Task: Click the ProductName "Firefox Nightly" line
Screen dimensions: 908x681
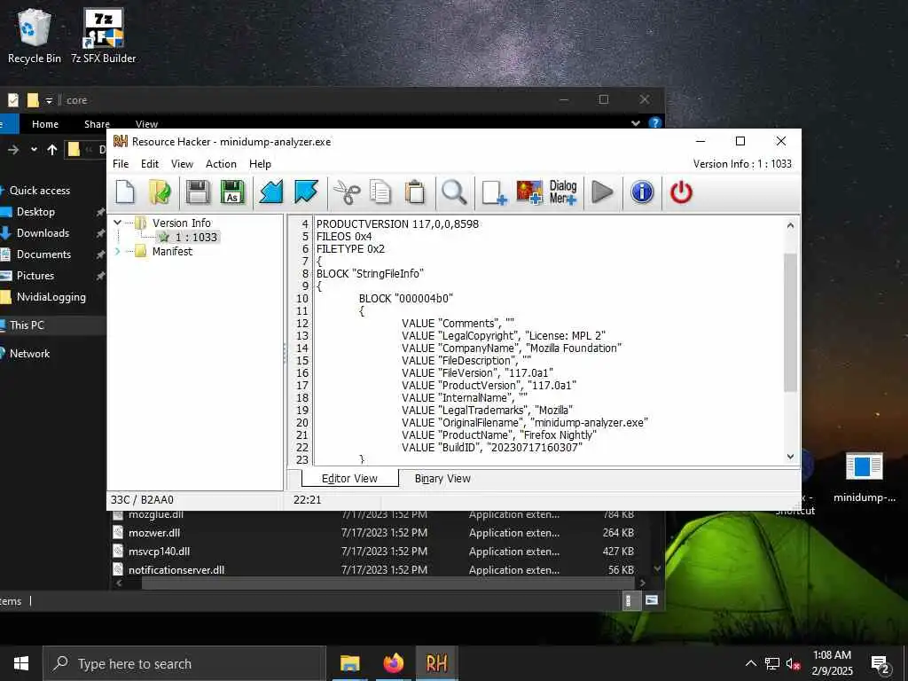Action: 499,434
